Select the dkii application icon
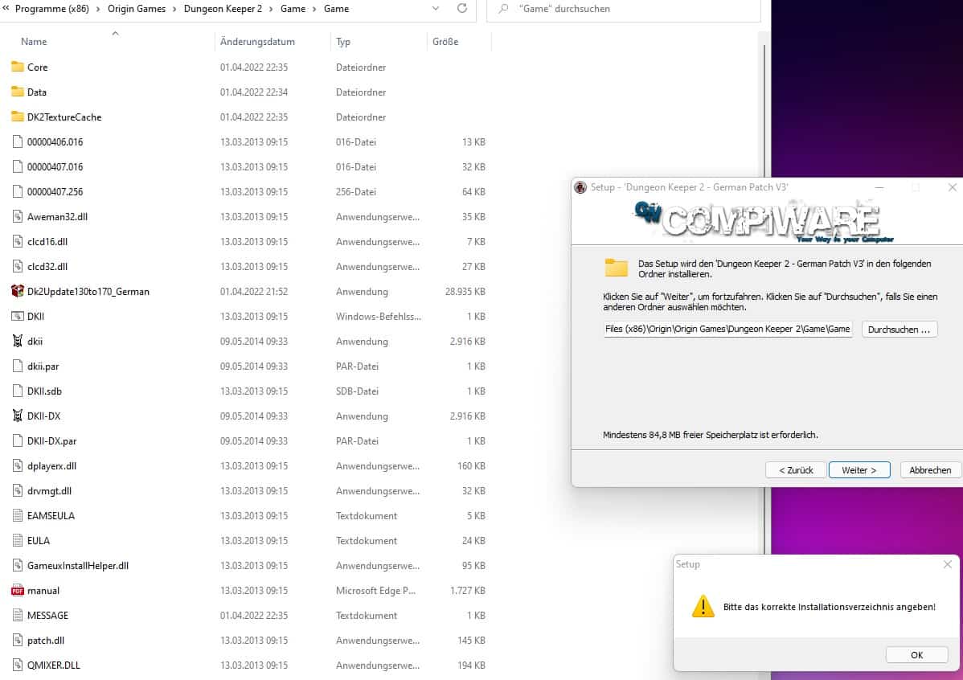Screen dimensions: 963x680 point(17,341)
